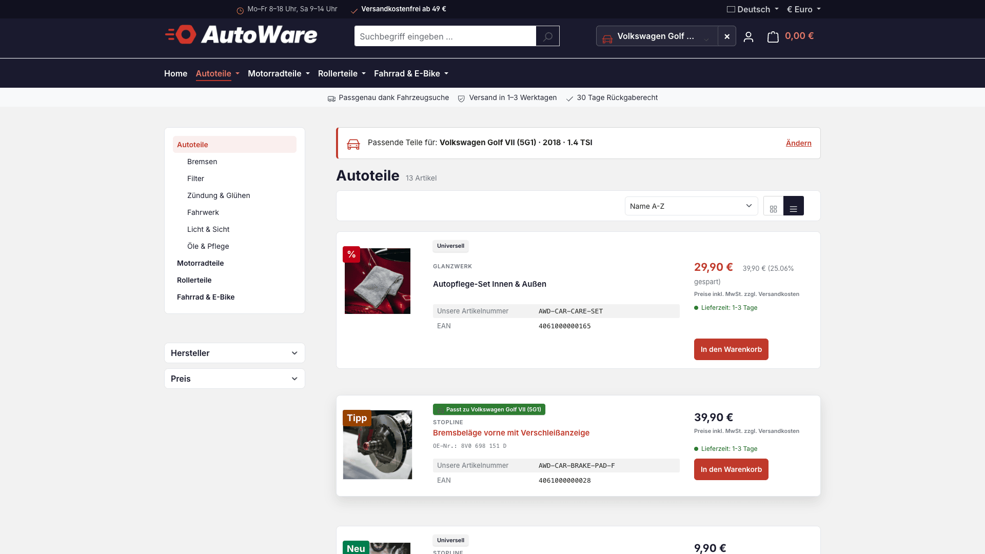This screenshot has width=985, height=554.
Task: Select Fahrrad & E-Bike in sidebar
Action: pyautogui.click(x=206, y=297)
